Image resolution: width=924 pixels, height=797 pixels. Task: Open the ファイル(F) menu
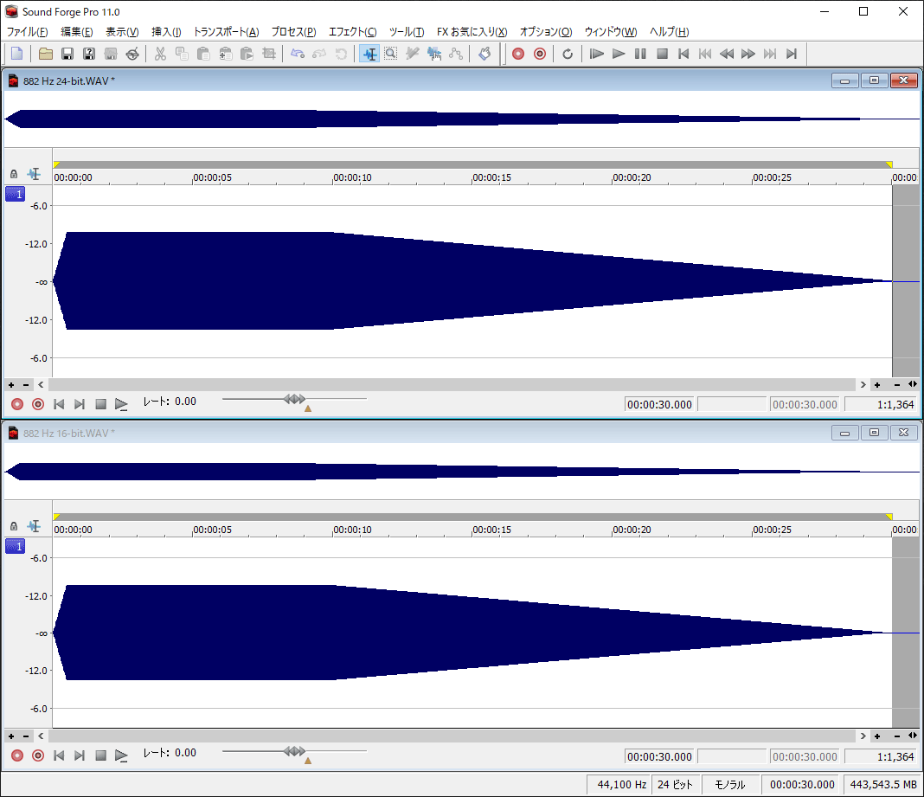[27, 32]
